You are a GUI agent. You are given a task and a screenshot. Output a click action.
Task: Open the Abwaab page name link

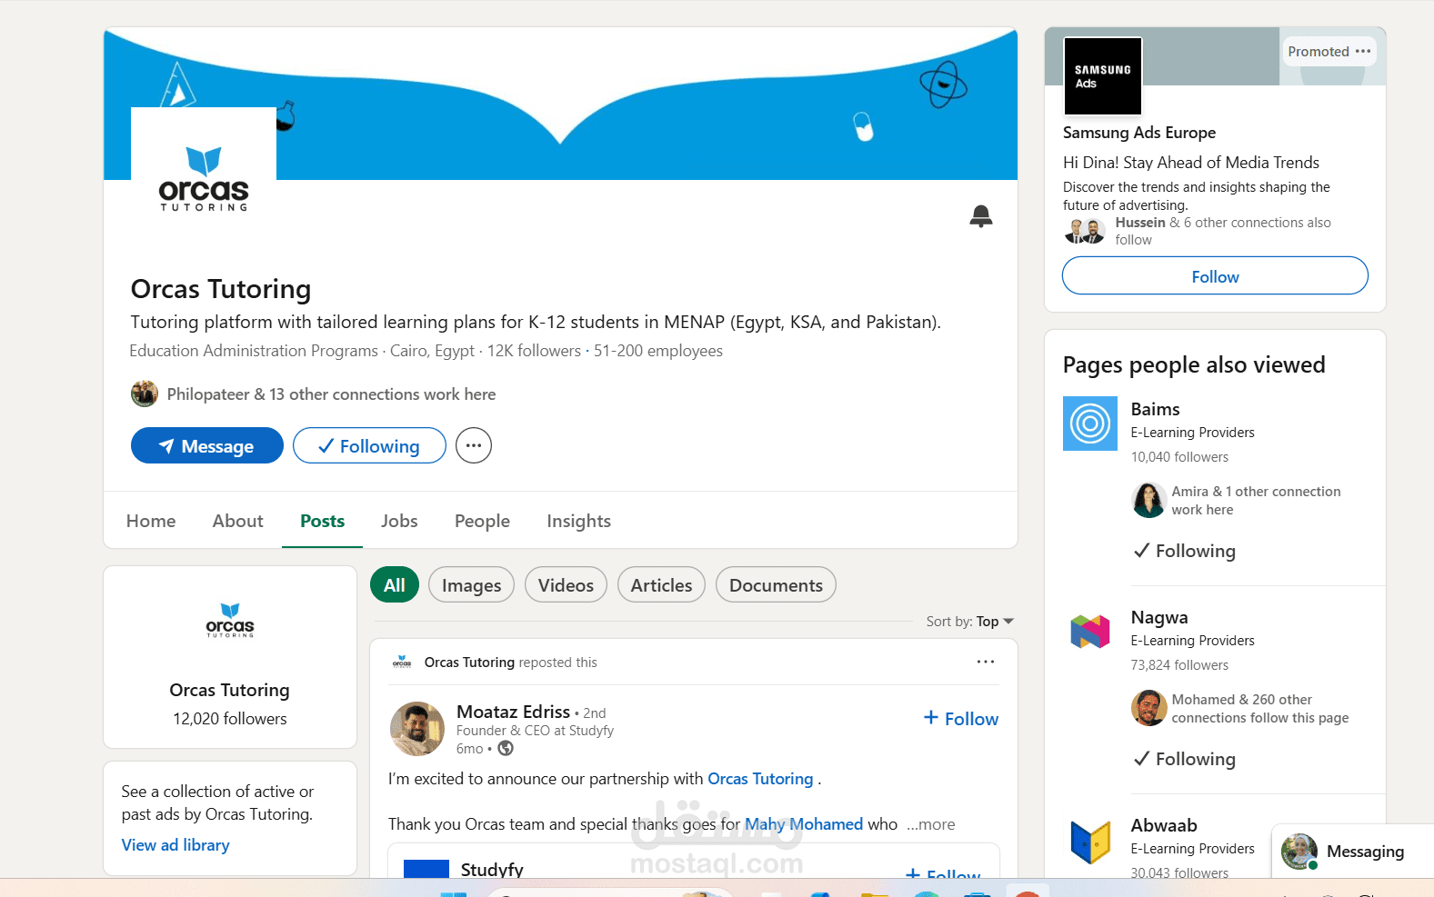(x=1164, y=825)
